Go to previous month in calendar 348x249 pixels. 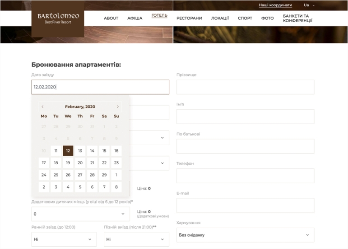43,107
